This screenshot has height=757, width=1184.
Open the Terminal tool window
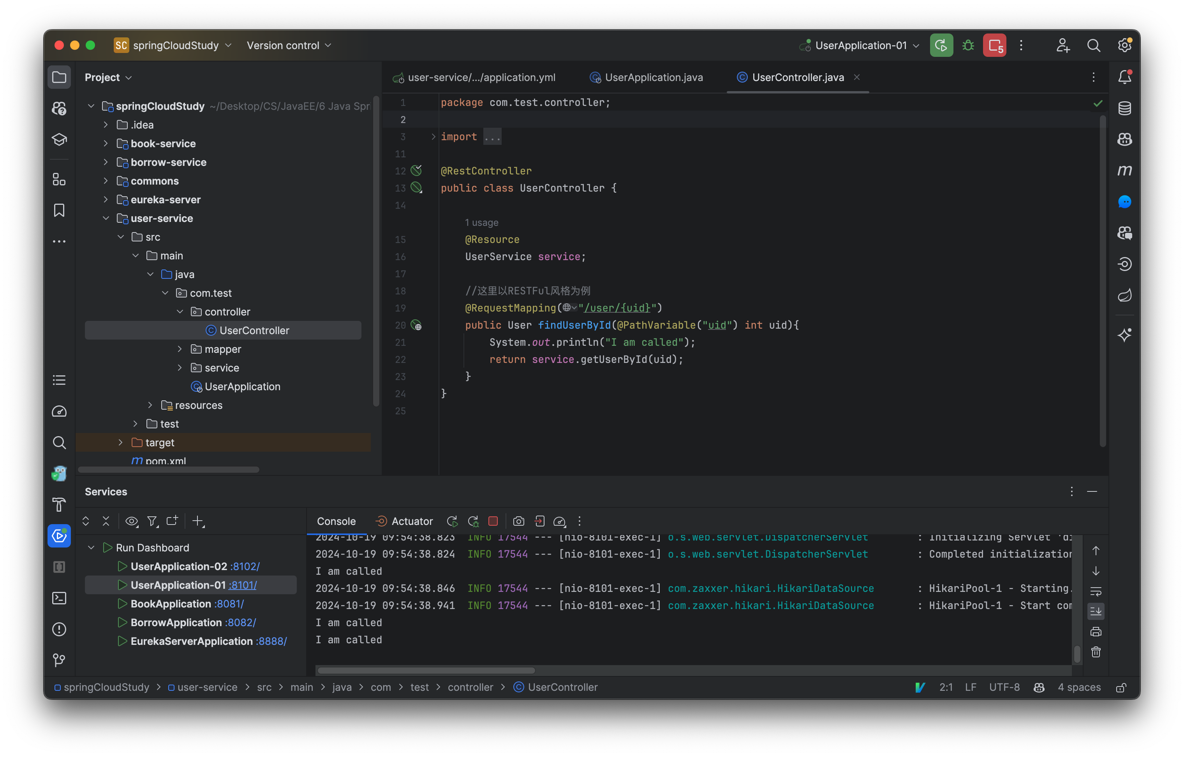(59, 598)
